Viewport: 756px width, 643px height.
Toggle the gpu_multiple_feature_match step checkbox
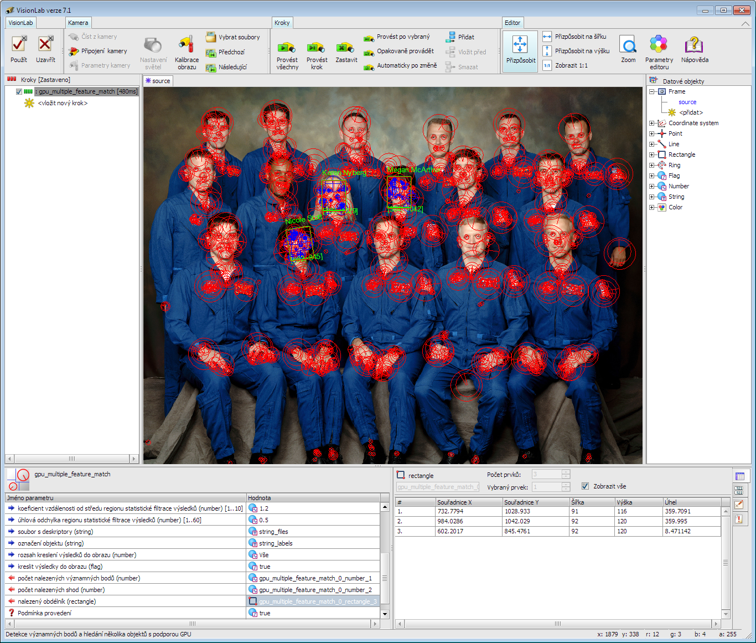19,91
